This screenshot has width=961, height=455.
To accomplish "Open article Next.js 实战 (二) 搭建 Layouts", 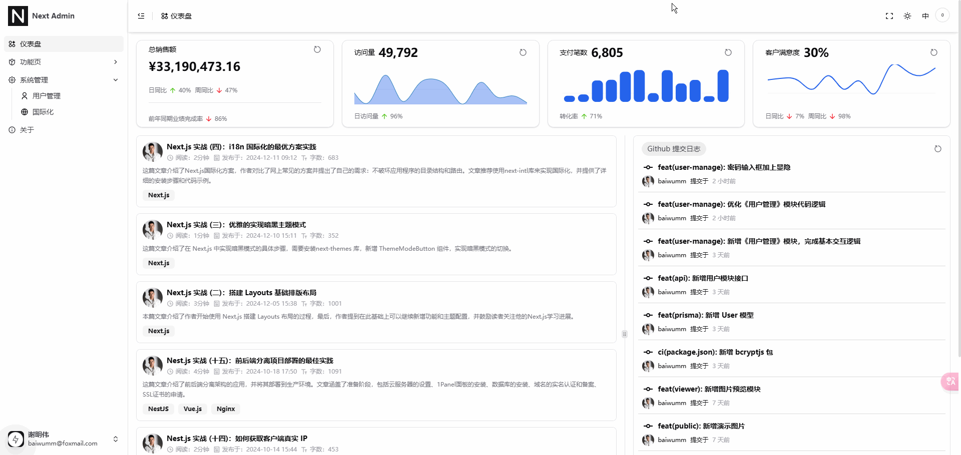I will point(241,293).
